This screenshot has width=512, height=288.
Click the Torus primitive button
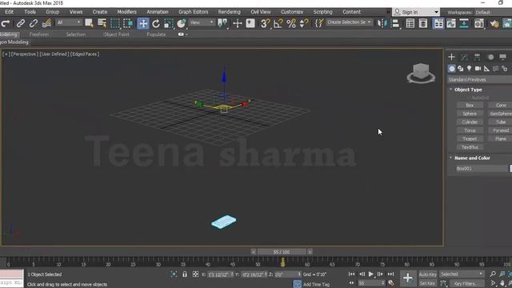(x=470, y=130)
